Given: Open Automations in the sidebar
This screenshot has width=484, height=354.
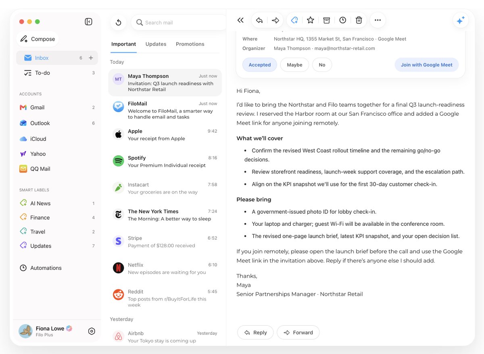Looking at the screenshot, I should [x=41, y=268].
